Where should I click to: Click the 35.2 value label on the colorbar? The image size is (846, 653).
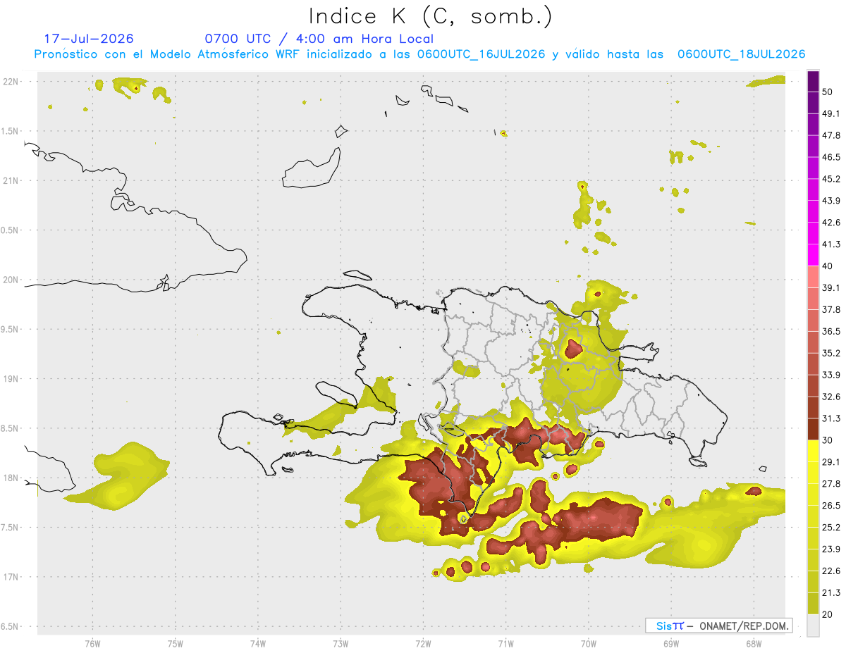click(831, 353)
